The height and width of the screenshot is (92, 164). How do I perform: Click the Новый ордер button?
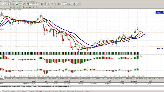tap(21, 4)
